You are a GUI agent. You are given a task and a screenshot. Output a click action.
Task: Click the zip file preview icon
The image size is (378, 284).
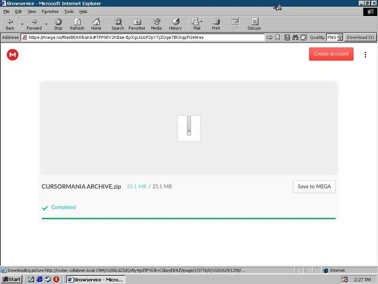coord(189,128)
